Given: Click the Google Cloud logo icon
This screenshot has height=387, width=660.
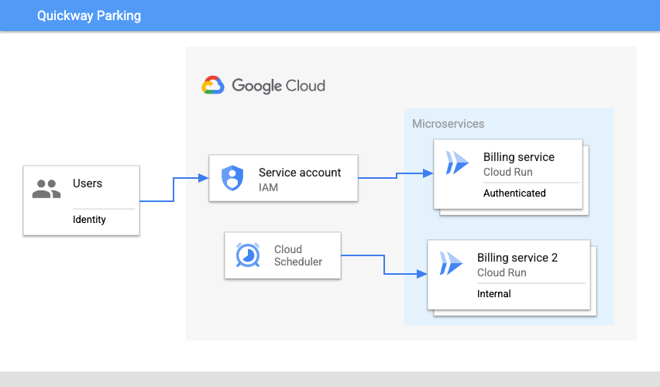Looking at the screenshot, I should (x=213, y=85).
